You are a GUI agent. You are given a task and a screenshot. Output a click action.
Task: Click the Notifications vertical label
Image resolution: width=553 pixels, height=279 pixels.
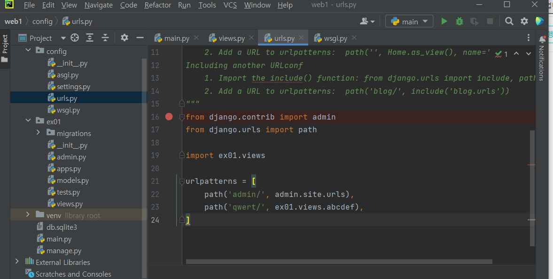541,63
